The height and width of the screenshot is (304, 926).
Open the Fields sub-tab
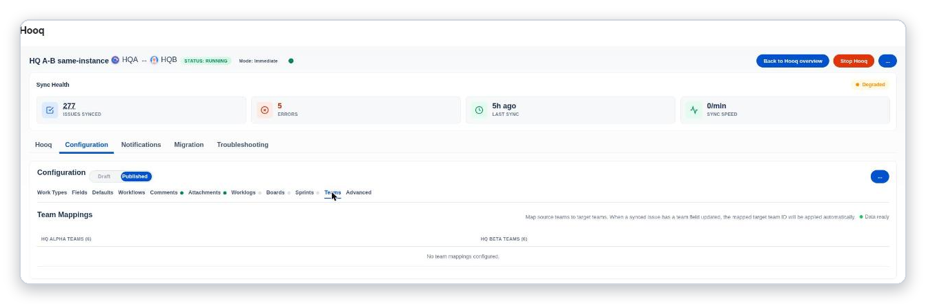pos(79,192)
